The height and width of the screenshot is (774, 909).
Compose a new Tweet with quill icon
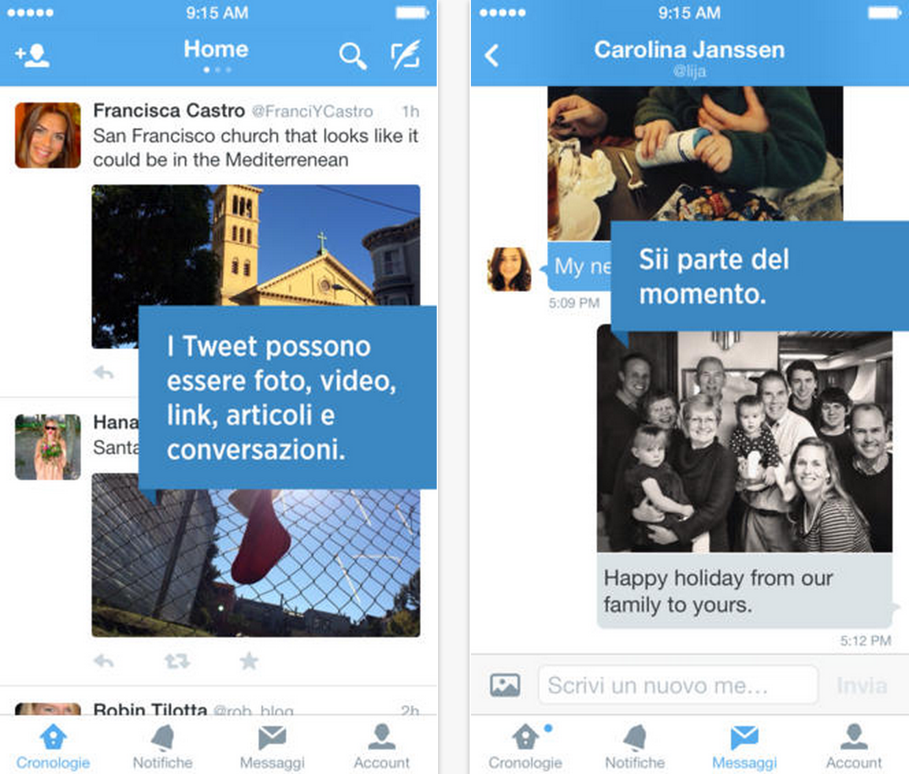(405, 55)
